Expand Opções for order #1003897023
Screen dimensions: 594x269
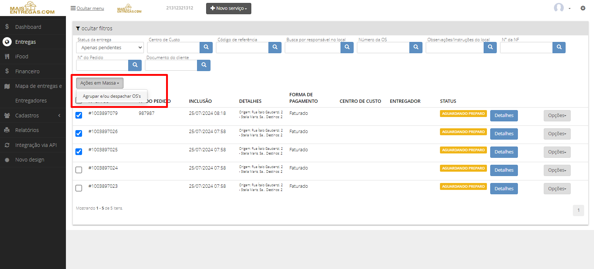pyautogui.click(x=557, y=189)
